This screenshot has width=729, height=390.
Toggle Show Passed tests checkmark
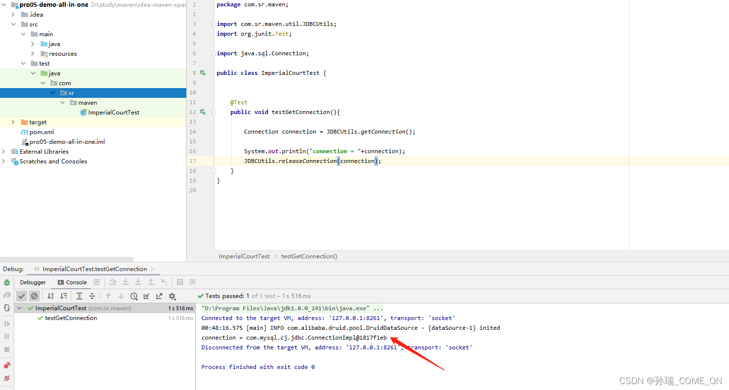click(22, 296)
